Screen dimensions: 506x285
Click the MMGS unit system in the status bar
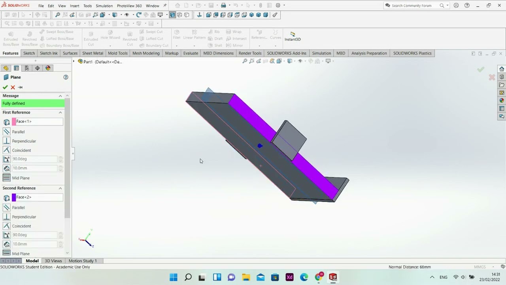480,267
